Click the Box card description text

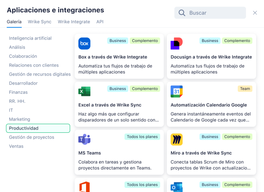pos(115,69)
